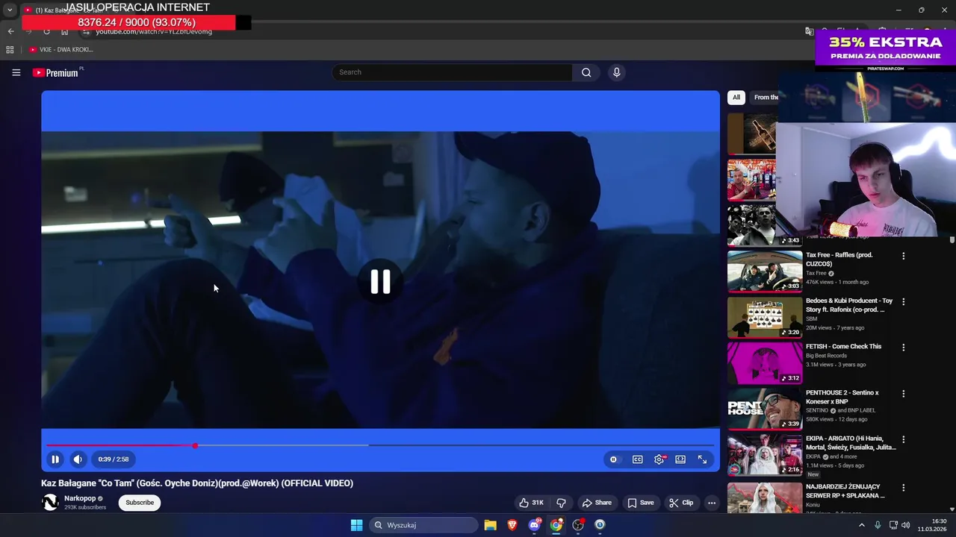Open more actions three-dot menu below video
The image size is (956, 537).
tap(712, 503)
